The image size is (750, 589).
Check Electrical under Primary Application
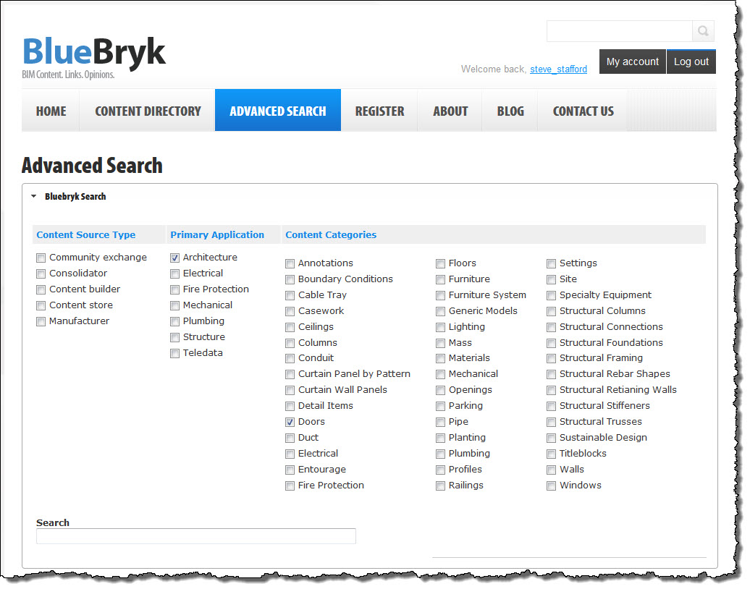pos(175,274)
